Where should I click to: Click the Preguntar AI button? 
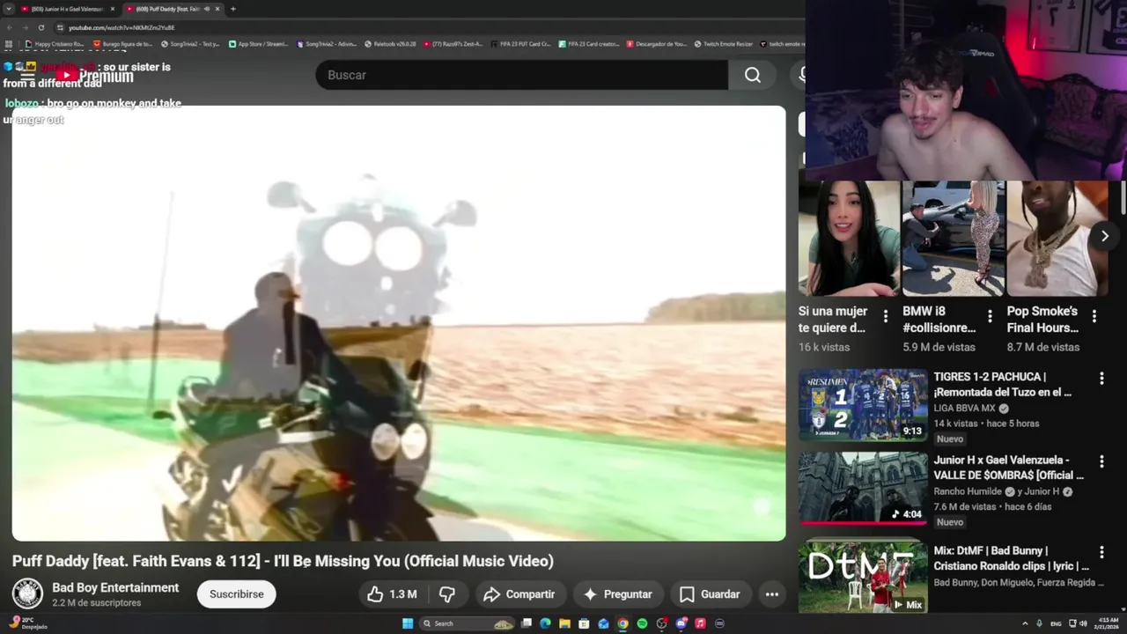point(617,594)
